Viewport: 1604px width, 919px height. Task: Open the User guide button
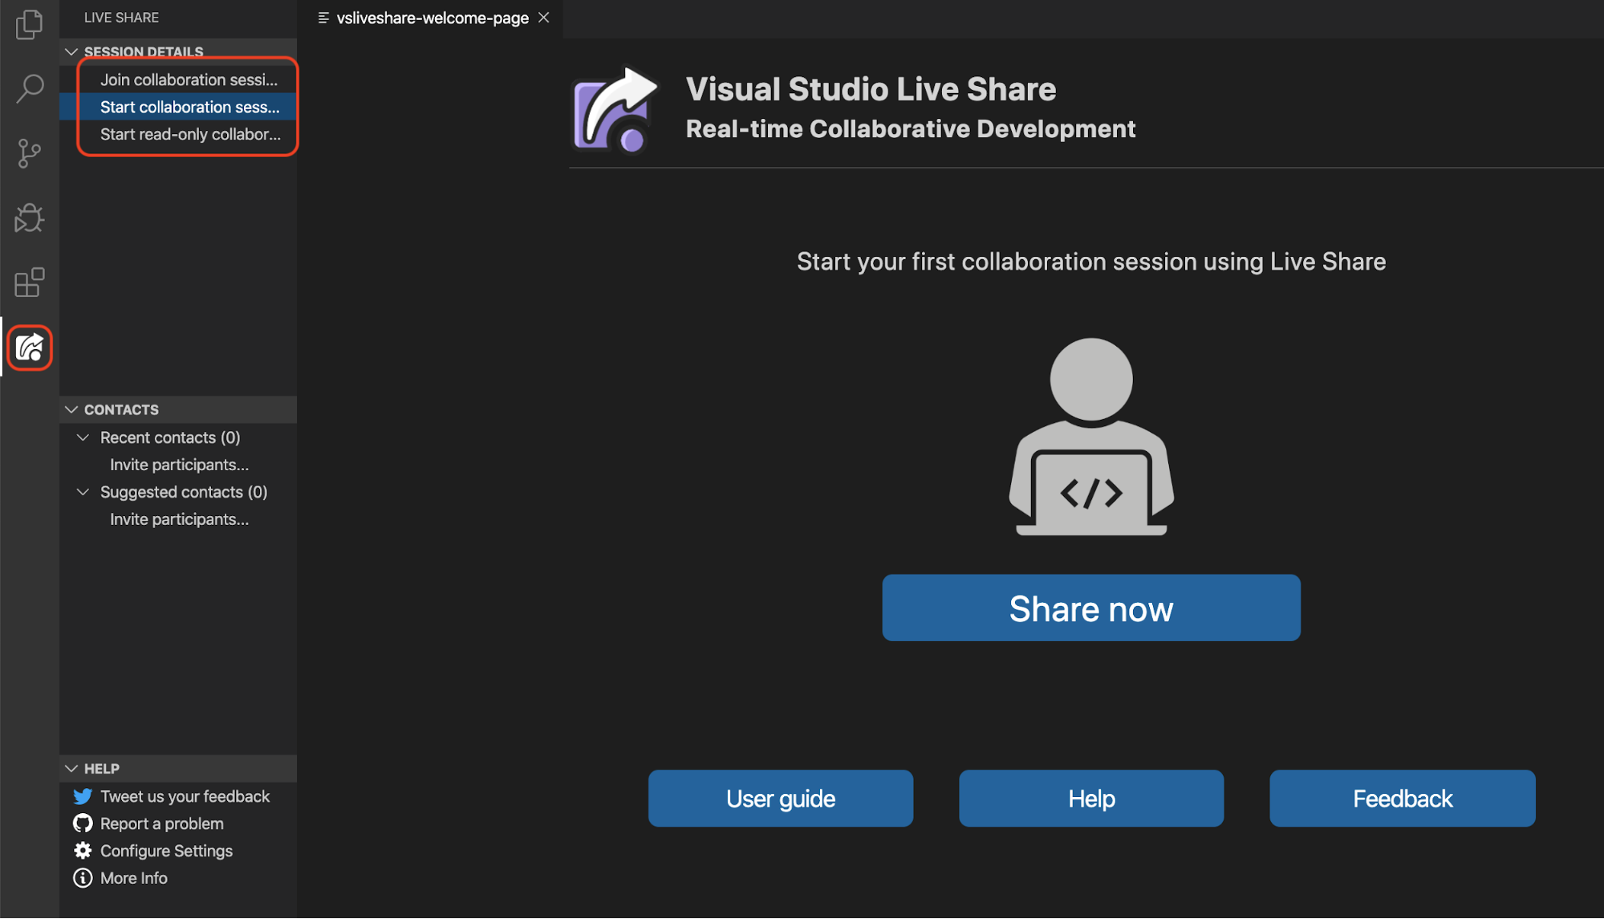(x=781, y=799)
